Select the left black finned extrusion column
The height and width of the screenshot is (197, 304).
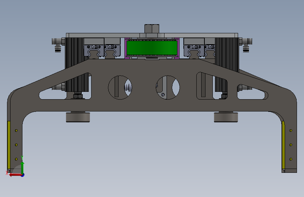click(x=74, y=52)
